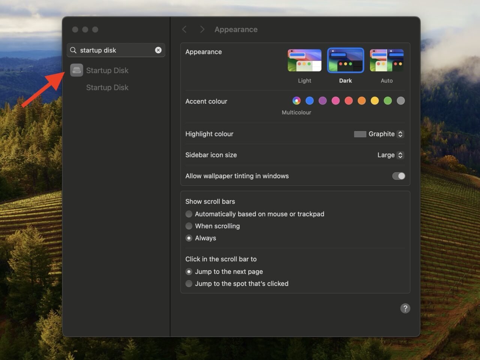
Task: Choose the Dark appearance thumbnail
Action: pyautogui.click(x=345, y=60)
